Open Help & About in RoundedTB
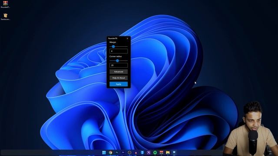This screenshot has width=278, height=156. coord(119,78)
